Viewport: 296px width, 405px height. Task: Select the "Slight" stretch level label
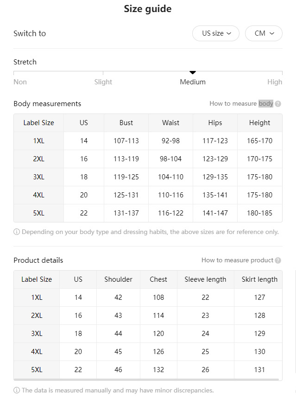click(x=103, y=82)
